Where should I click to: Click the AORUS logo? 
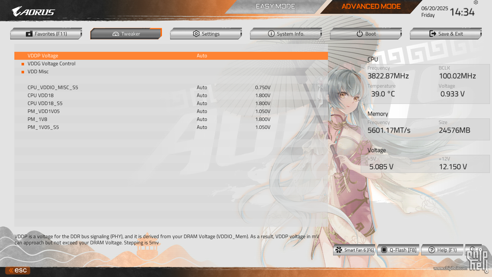click(x=33, y=11)
